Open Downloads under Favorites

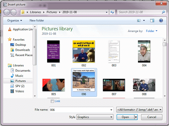point(22,50)
